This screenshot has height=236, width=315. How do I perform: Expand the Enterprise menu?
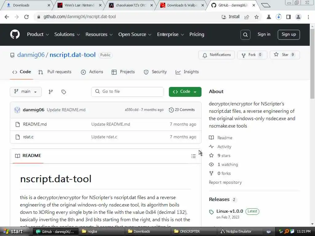coord(170,34)
